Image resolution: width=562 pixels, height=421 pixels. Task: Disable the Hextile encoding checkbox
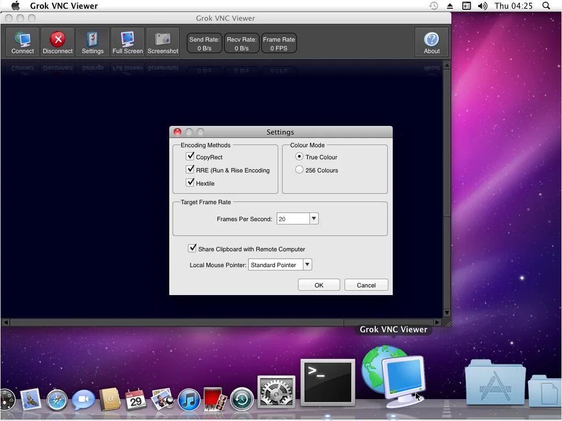pyautogui.click(x=190, y=182)
